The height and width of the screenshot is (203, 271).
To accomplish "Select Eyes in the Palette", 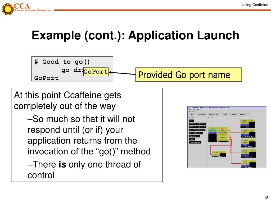I will tap(192, 121).
